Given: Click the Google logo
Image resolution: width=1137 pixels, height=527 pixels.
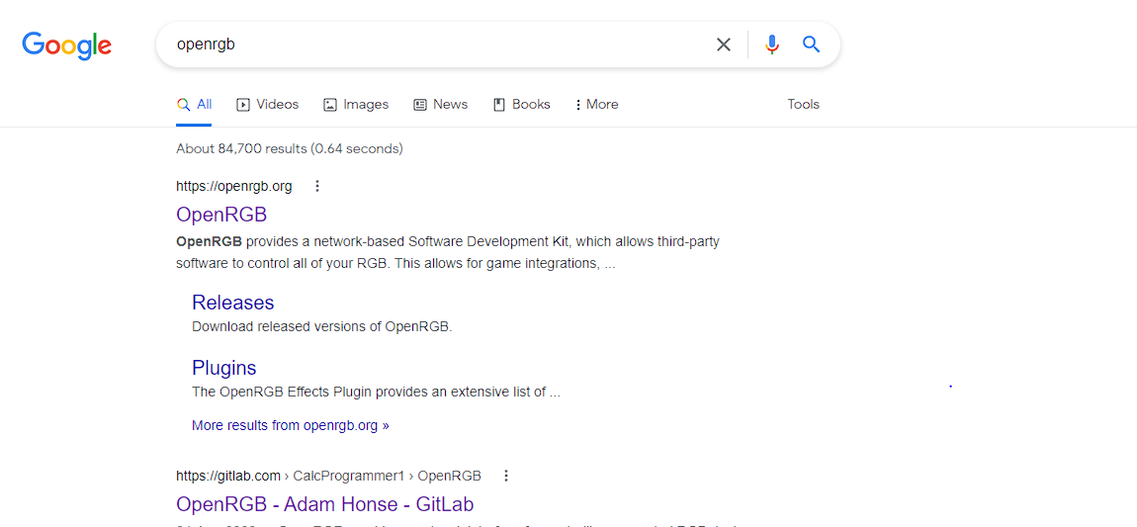Looking at the screenshot, I should coord(66,44).
